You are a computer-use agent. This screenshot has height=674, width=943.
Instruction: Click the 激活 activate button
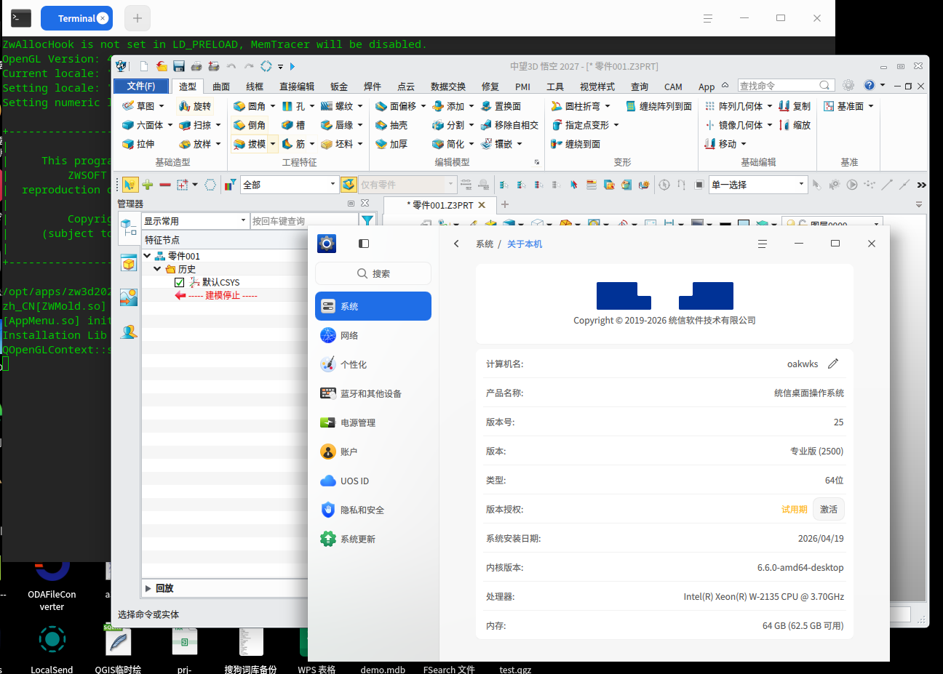click(x=829, y=509)
